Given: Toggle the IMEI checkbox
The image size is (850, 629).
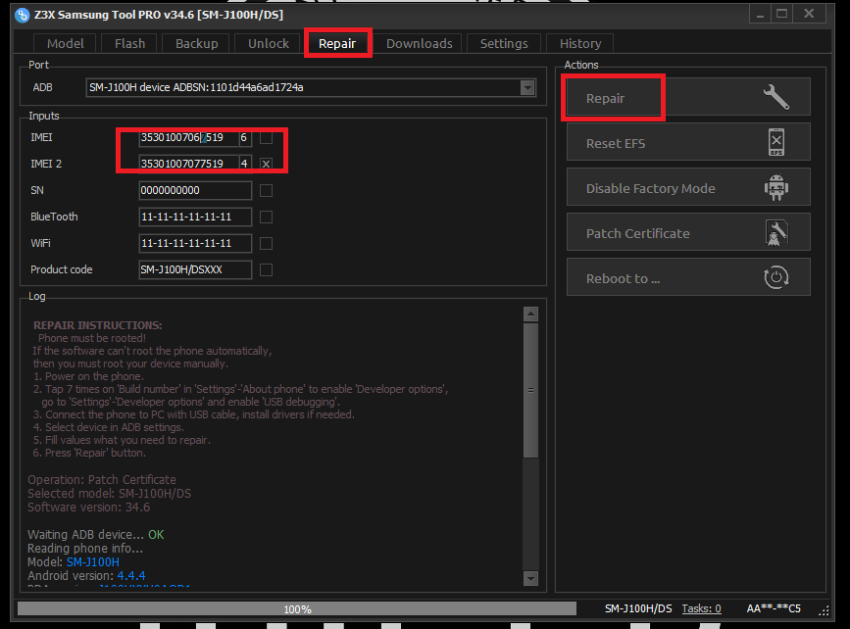Looking at the screenshot, I should click(x=266, y=137).
